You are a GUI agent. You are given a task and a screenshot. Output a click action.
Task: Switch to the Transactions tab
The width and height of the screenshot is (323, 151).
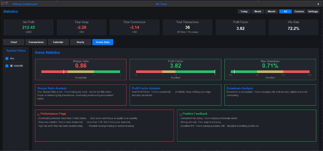click(36, 42)
